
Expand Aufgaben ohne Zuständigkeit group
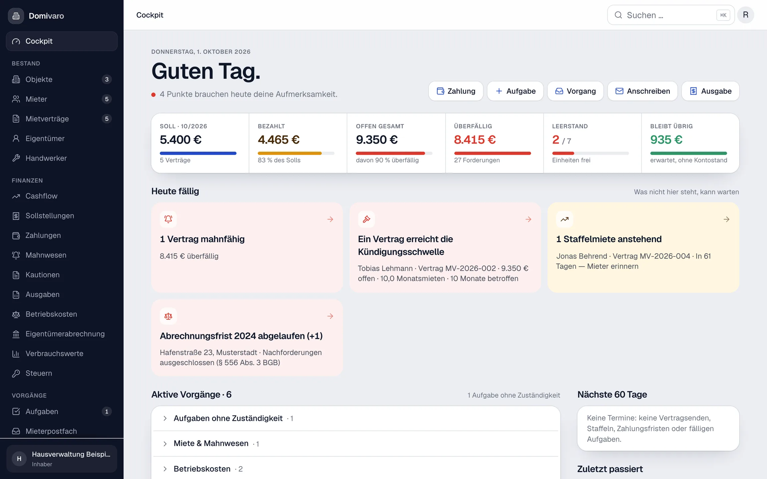356,418
